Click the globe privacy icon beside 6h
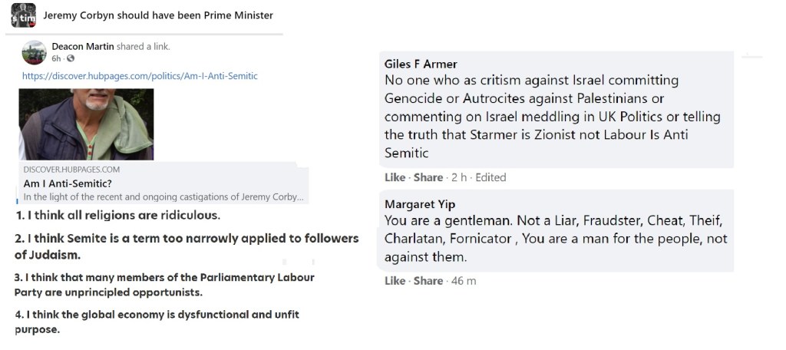Screen dimensions: 786x350 [71, 58]
